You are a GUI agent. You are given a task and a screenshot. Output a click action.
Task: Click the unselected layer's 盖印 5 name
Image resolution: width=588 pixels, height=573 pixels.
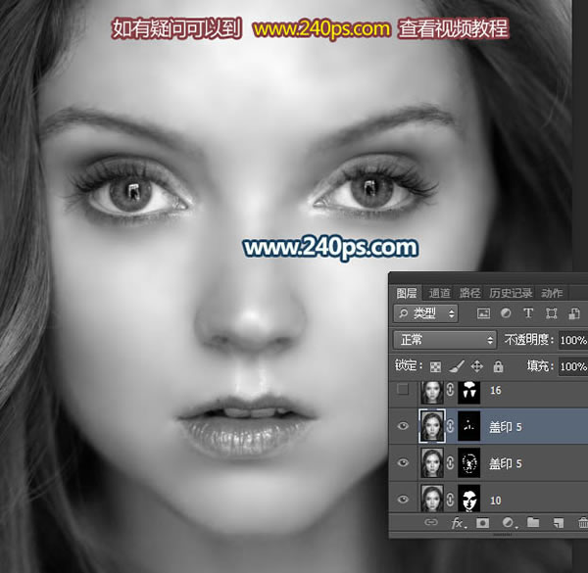(x=505, y=463)
